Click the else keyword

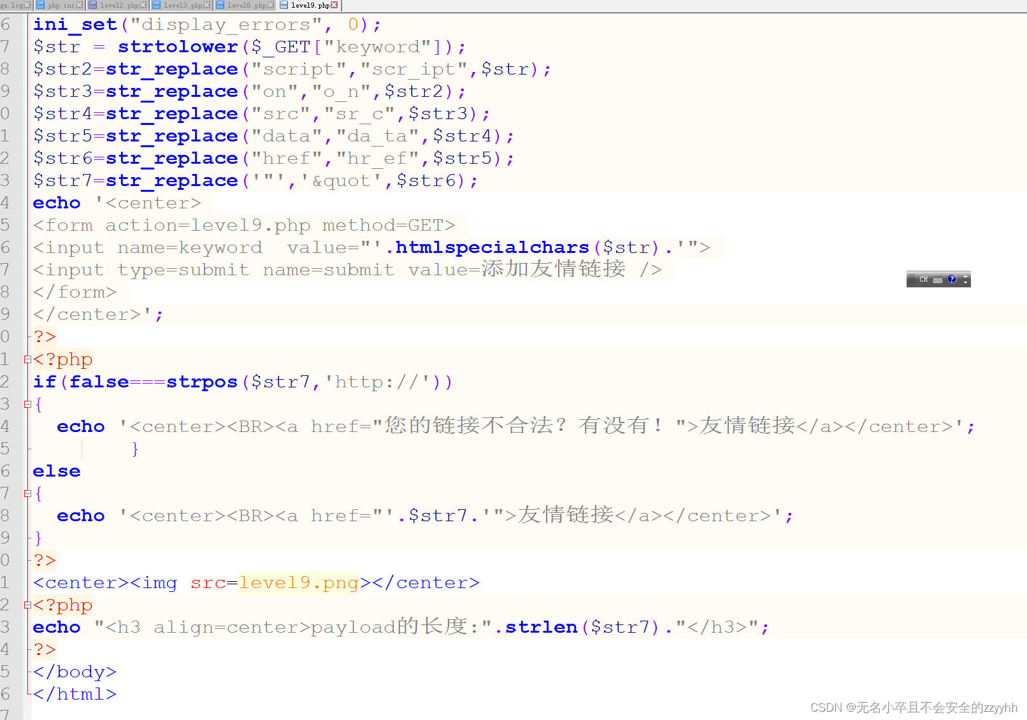(57, 471)
